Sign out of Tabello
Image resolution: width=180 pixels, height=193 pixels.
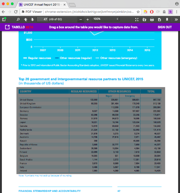click(164, 27)
